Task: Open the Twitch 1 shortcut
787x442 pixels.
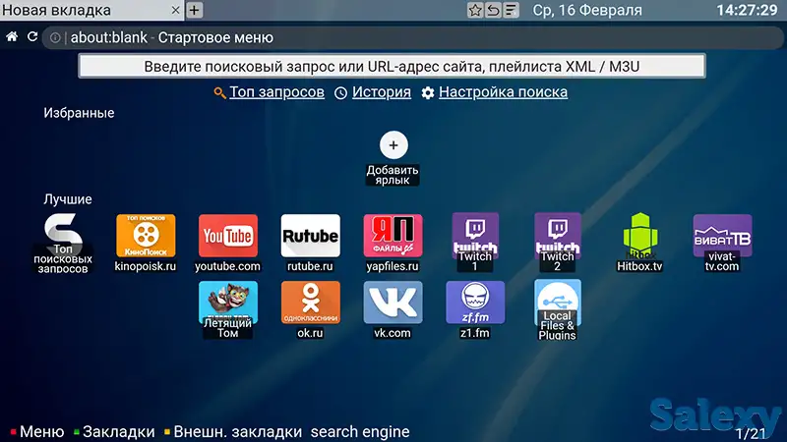Action: pos(475,242)
